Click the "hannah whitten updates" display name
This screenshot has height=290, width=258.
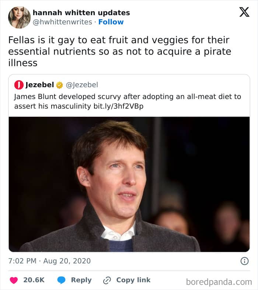click(81, 13)
